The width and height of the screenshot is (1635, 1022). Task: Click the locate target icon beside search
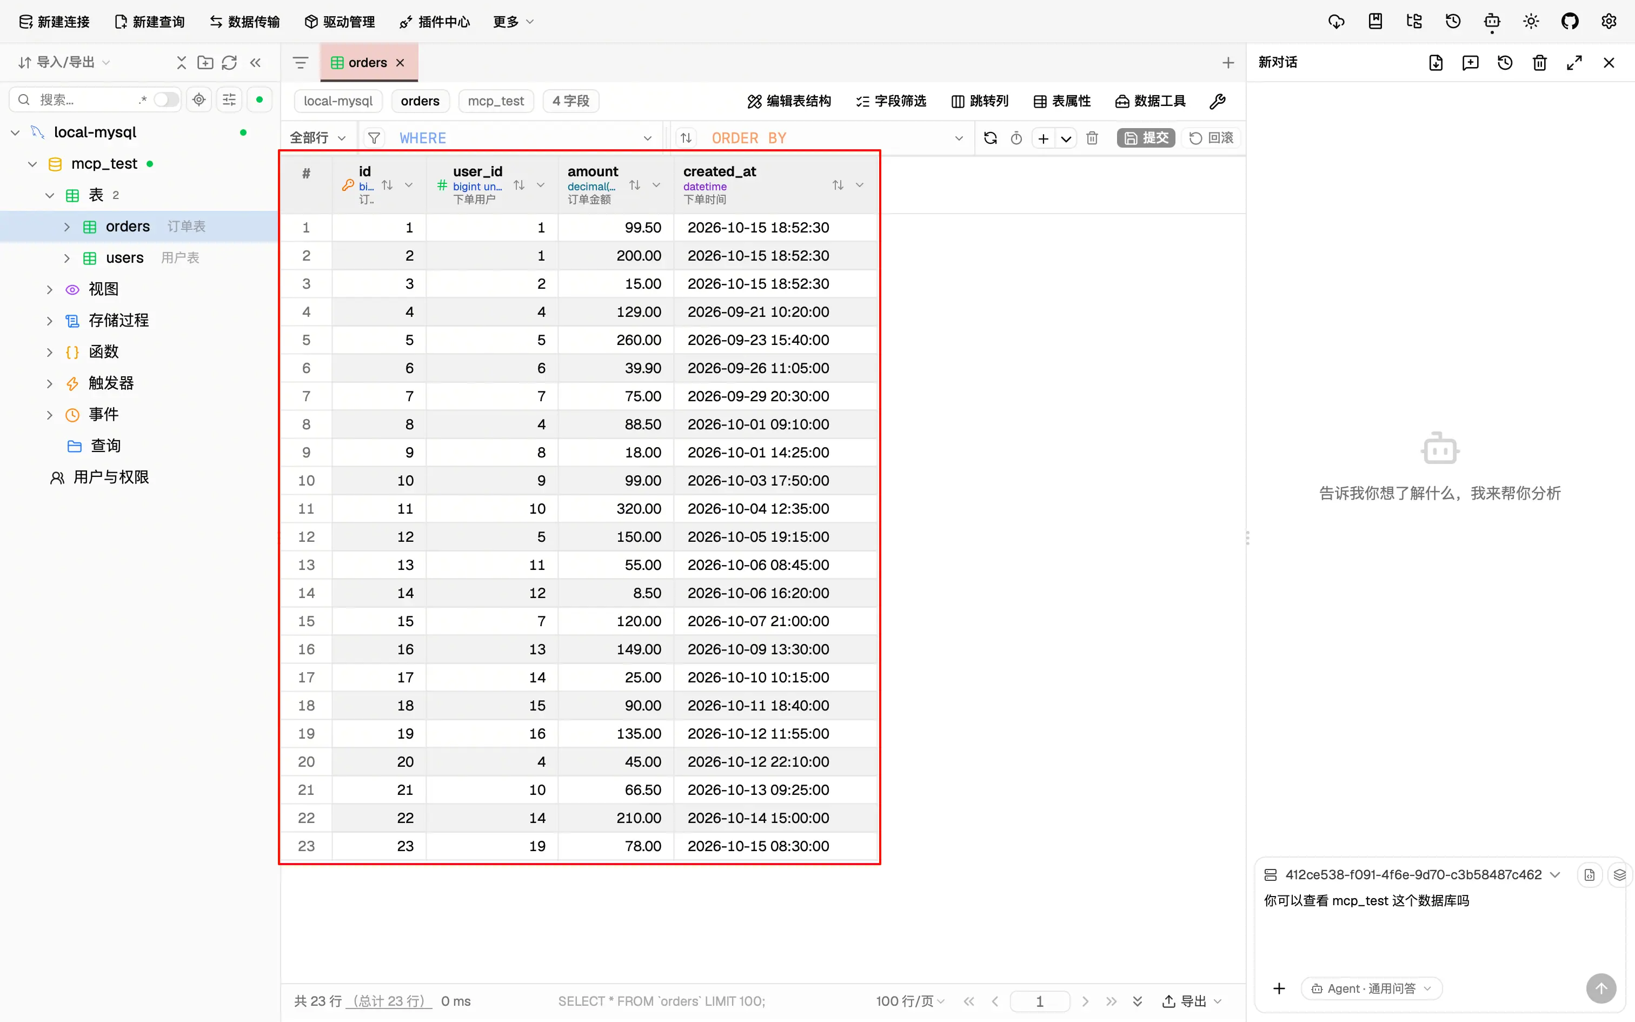[198, 99]
